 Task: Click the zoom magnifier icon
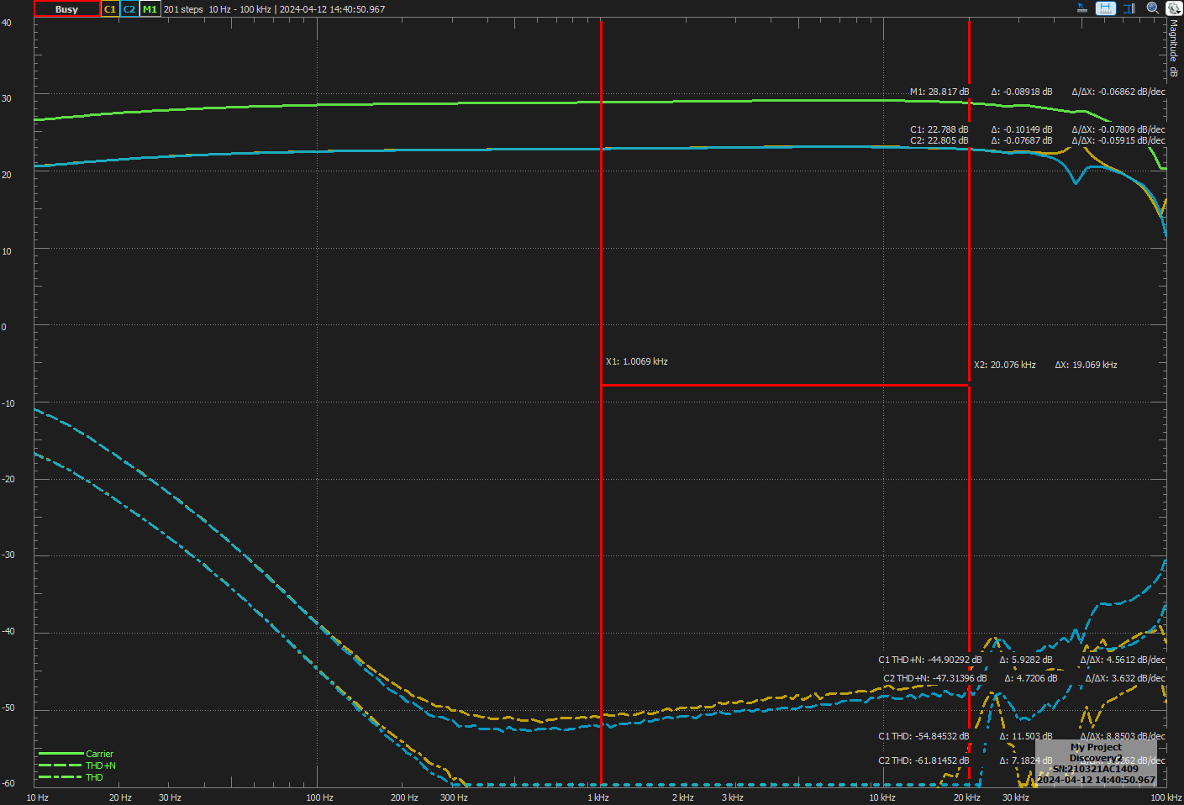point(1153,8)
